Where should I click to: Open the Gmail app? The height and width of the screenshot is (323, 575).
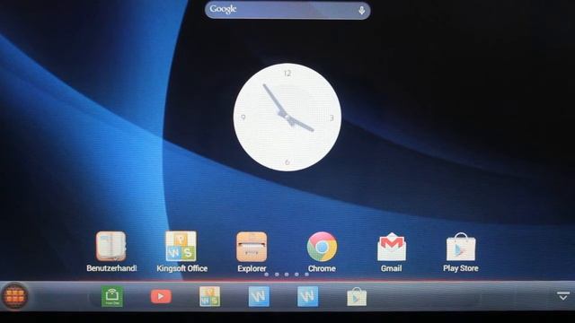pyautogui.click(x=392, y=247)
